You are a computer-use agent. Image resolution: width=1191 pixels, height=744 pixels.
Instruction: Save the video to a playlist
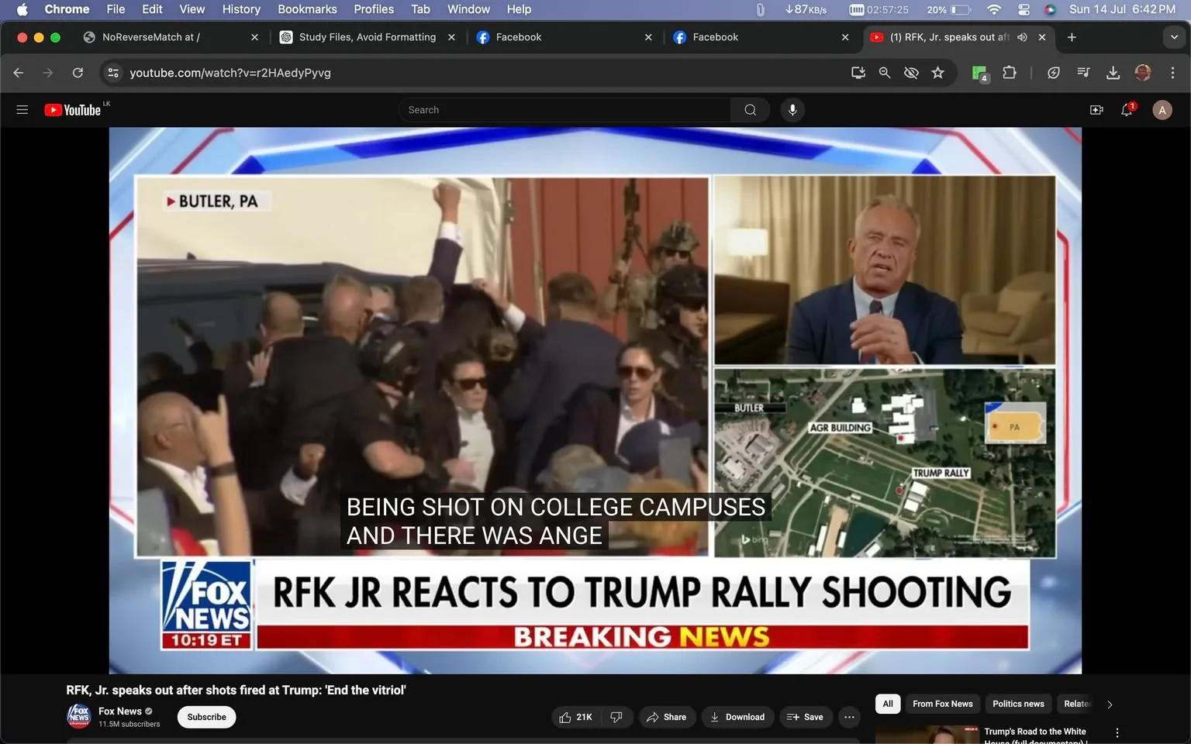(x=805, y=717)
